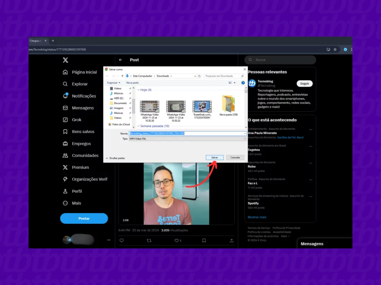Screen dimensions: 381x285
Task: Open more options for Esgotou trend
Action: tap(311, 146)
